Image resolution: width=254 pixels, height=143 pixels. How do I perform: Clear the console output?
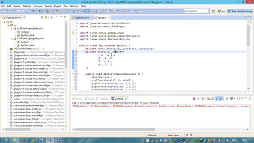point(208,99)
